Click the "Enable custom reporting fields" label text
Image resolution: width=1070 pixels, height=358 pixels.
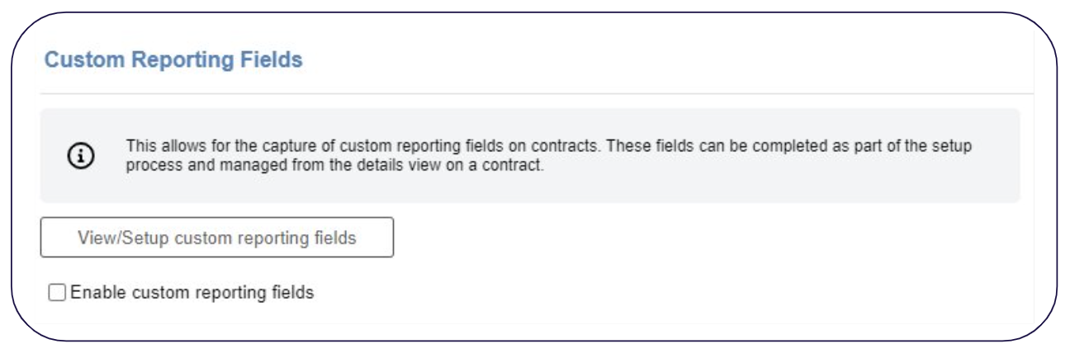(x=192, y=292)
